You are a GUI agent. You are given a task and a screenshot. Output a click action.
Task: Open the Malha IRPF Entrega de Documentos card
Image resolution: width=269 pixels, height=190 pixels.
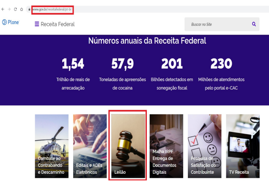click(x=167, y=146)
